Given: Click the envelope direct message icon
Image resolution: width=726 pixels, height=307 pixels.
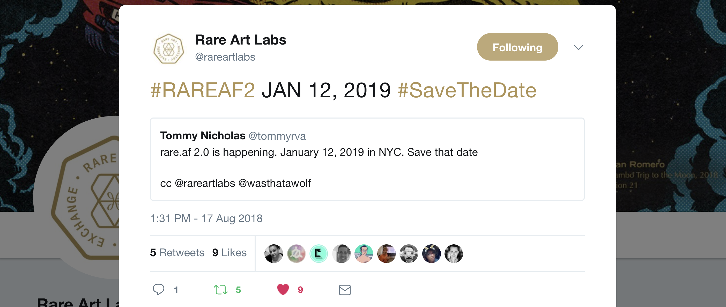Looking at the screenshot, I should click(345, 290).
